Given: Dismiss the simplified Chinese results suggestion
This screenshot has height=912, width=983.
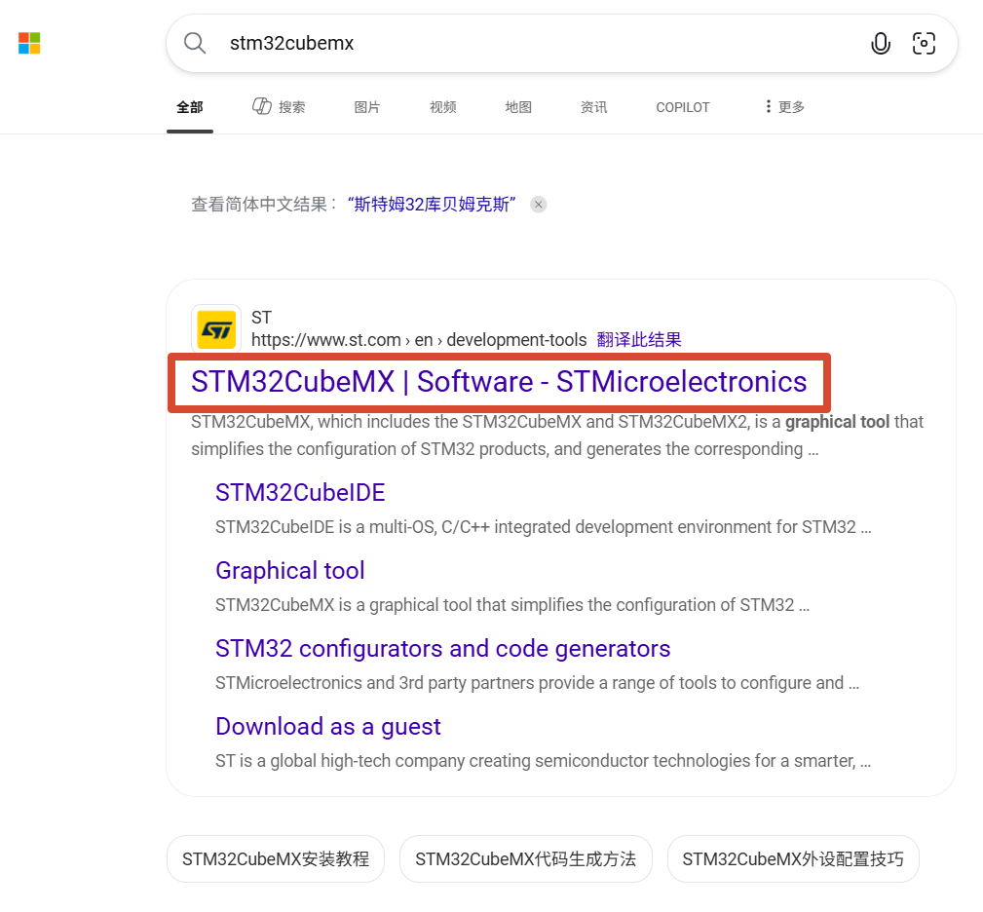Looking at the screenshot, I should click(x=538, y=205).
